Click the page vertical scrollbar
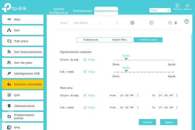This screenshot has width=195, height=130. coord(192,82)
